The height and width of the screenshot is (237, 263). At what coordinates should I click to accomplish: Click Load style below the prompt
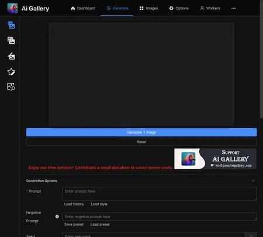(x=99, y=204)
